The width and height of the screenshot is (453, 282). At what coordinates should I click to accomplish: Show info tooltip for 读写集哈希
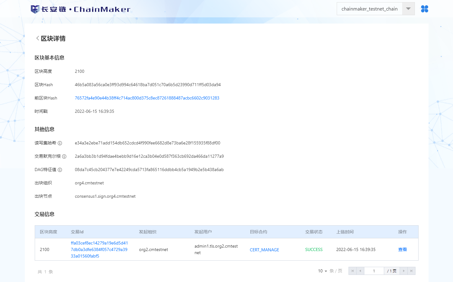tap(60, 143)
